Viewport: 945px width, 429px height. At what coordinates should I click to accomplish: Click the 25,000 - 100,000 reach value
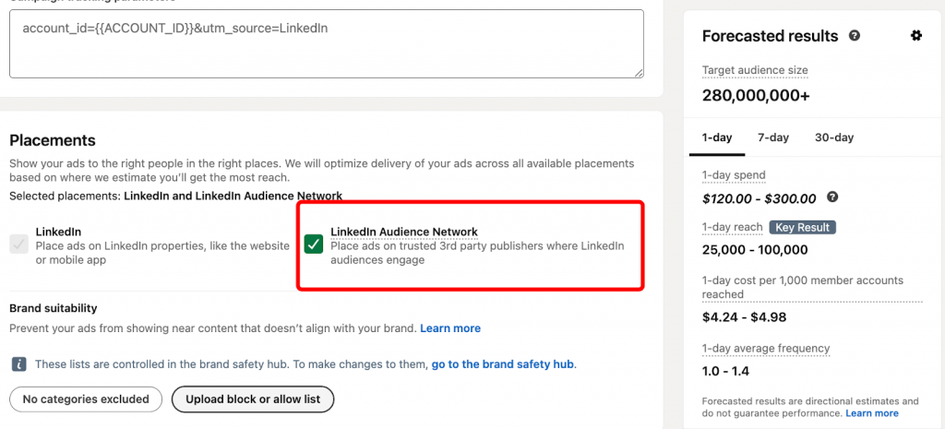pos(755,249)
